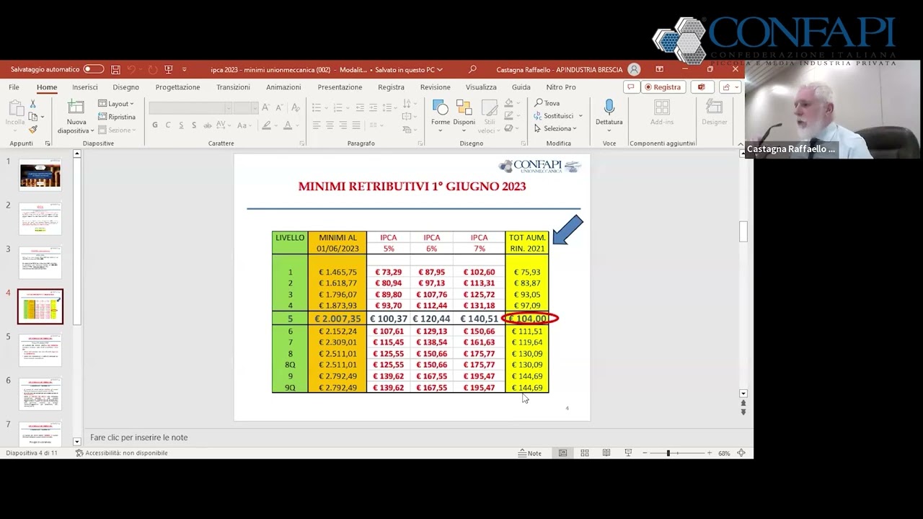This screenshot has height=519, width=923.
Task: Toggle Underline (S) formatting
Action: pos(181,125)
